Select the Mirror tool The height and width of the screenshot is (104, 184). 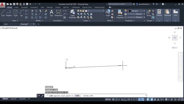(x=36, y=14)
